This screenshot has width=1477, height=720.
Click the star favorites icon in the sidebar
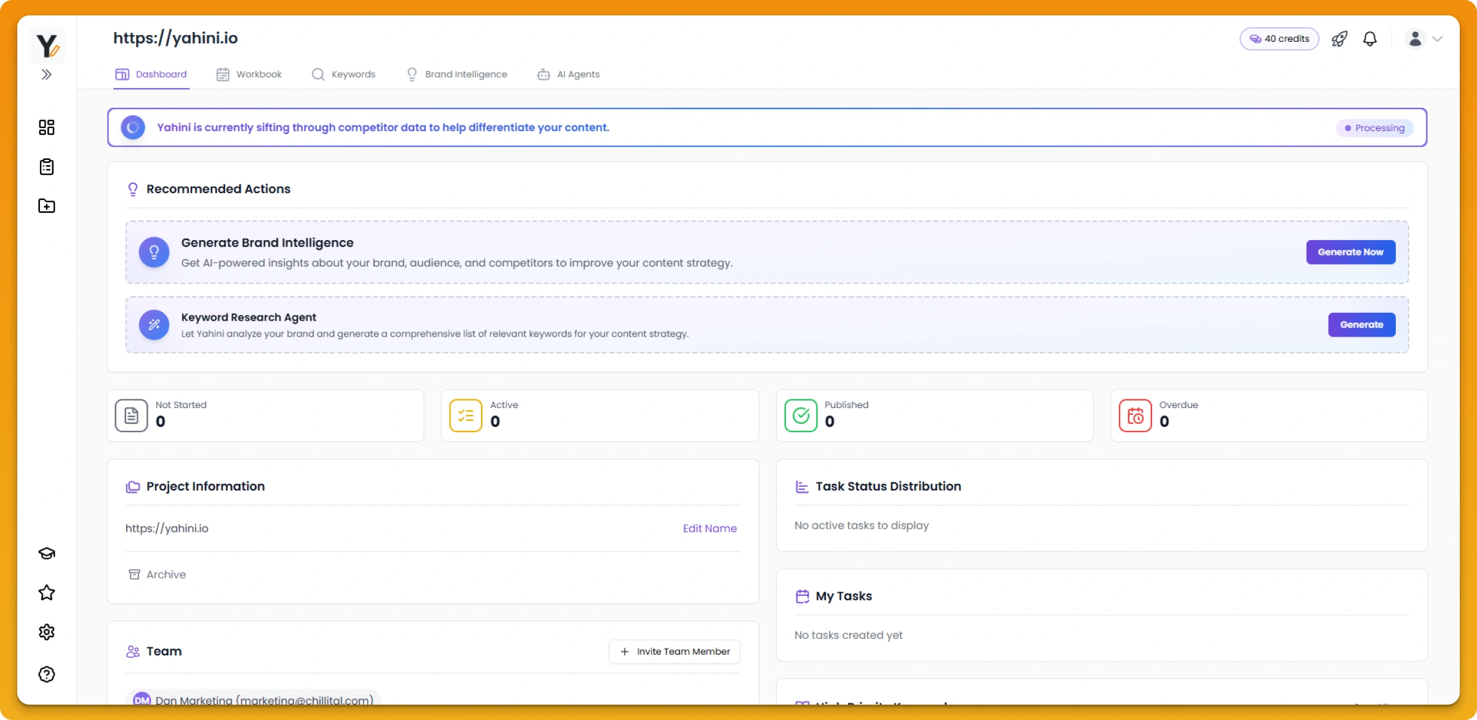(46, 593)
